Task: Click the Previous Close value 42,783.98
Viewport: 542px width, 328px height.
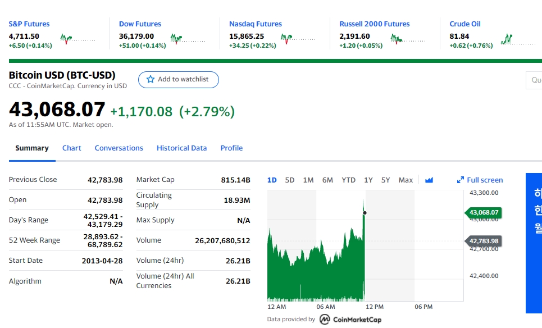Action: [105, 180]
